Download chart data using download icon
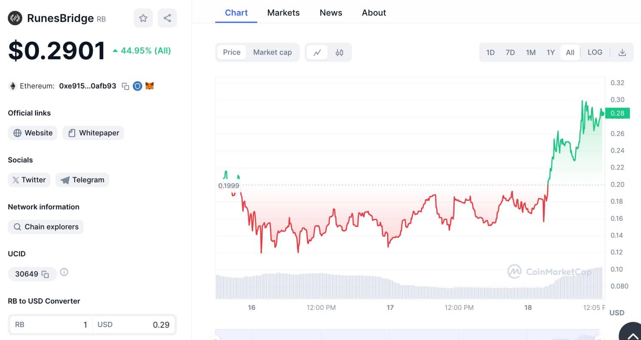Screen dimensions: 641x340 pyautogui.click(x=622, y=52)
